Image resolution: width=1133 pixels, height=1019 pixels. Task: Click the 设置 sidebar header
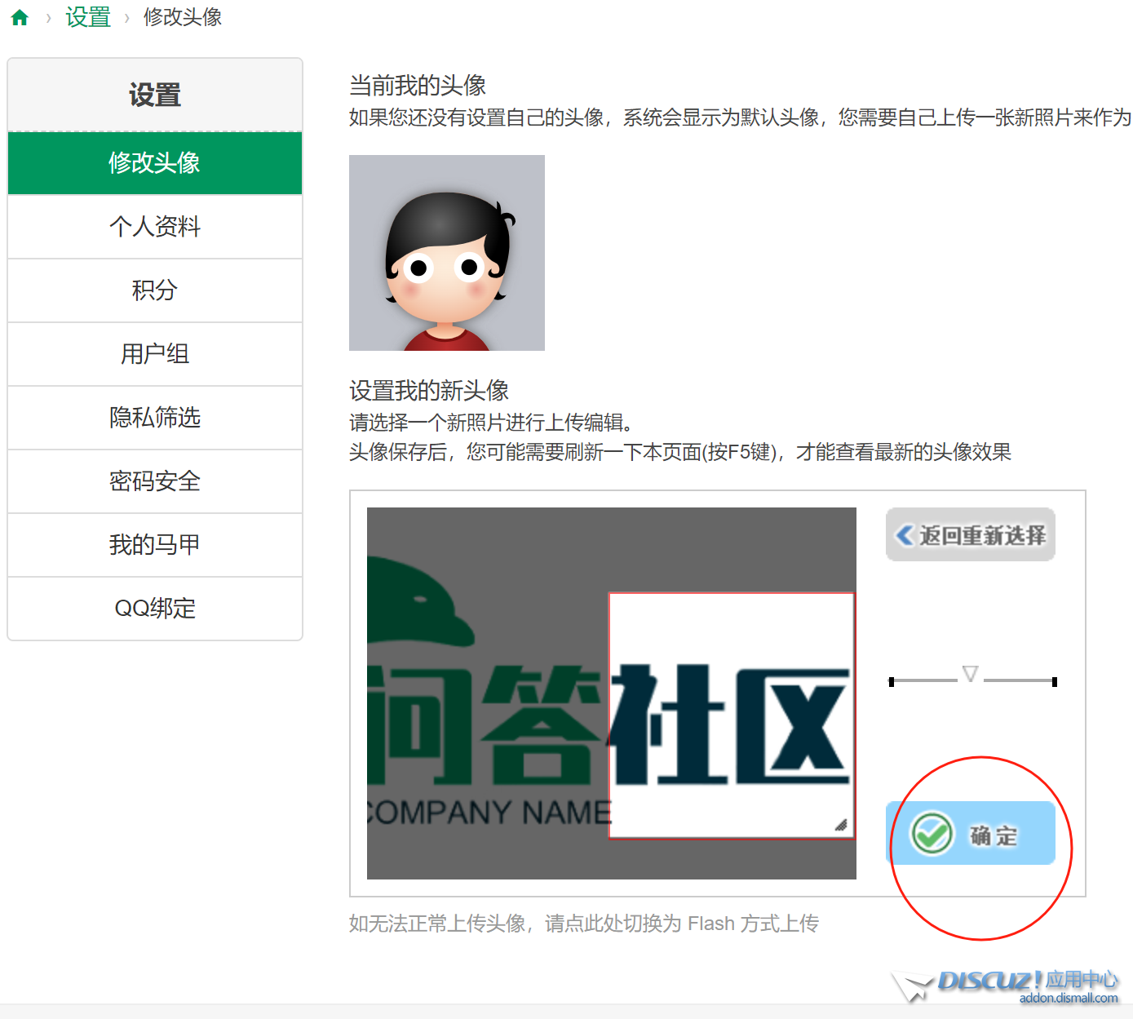pos(155,95)
